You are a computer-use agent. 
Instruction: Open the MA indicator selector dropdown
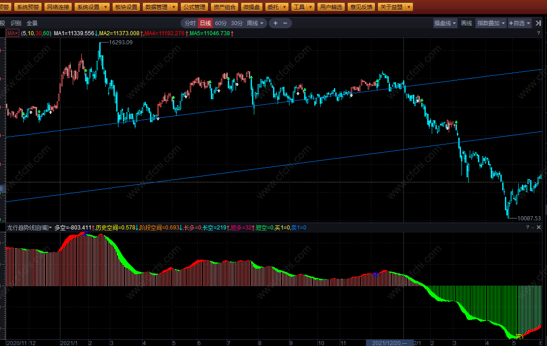click(x=12, y=33)
